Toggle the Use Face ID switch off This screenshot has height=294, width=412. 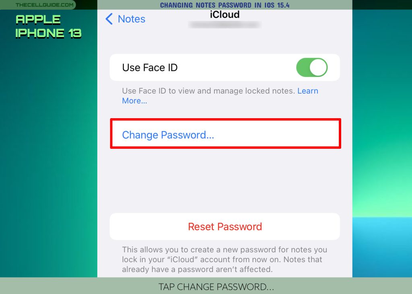click(312, 68)
